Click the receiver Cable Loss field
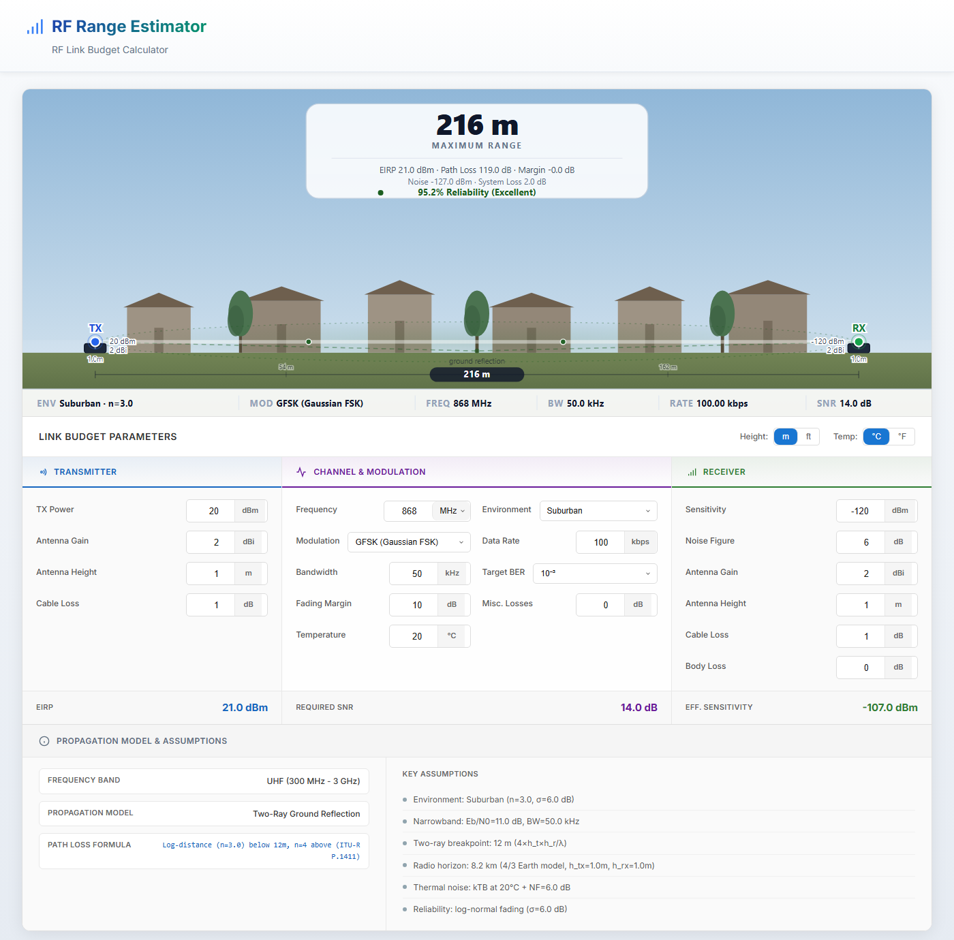954x940 pixels. point(861,636)
